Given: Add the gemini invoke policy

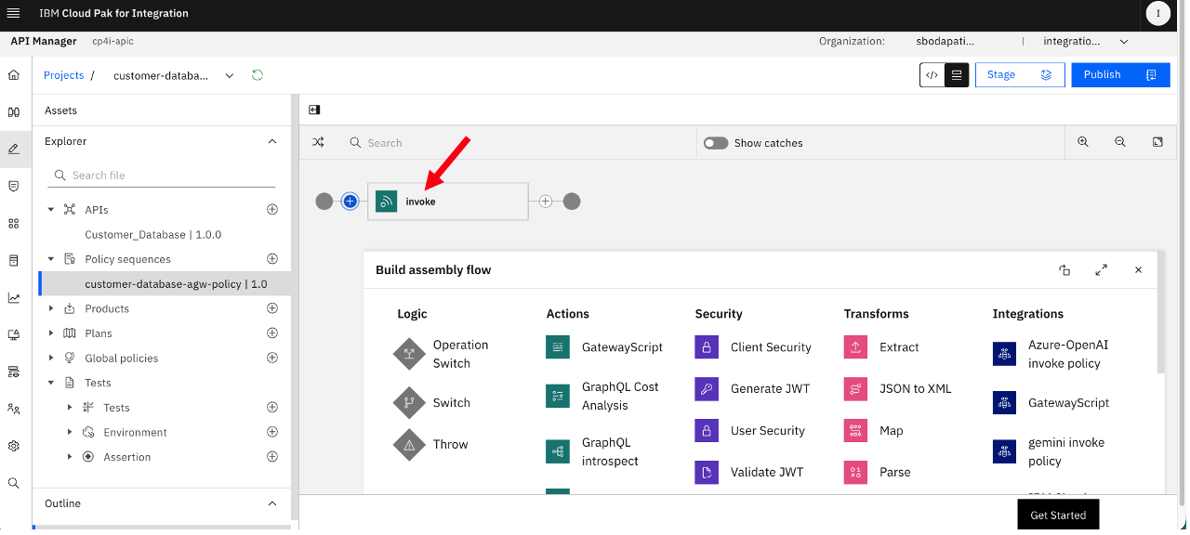Looking at the screenshot, I should tap(1050, 451).
